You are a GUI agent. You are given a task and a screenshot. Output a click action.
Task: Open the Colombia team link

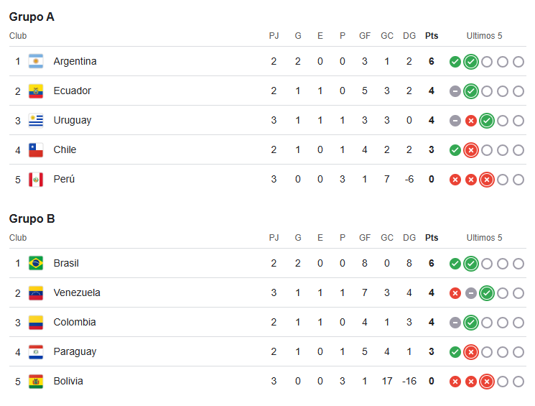[75, 322]
